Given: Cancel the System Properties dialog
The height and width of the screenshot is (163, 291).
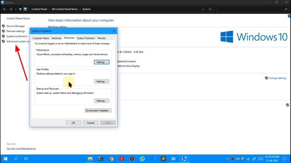Looking at the screenshot, I should pos(90,123).
